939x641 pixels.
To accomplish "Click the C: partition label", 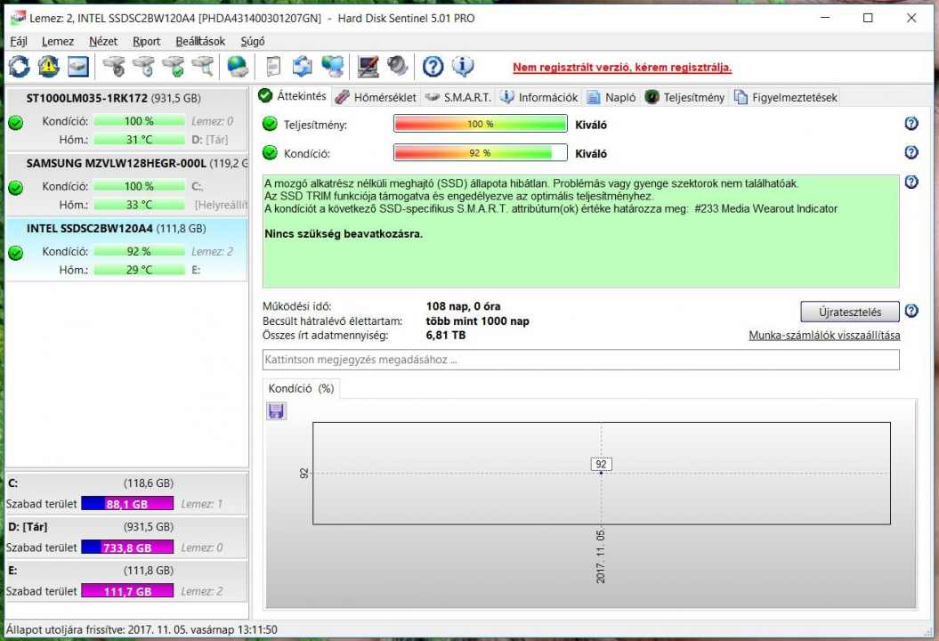I will pyautogui.click(x=13, y=483).
